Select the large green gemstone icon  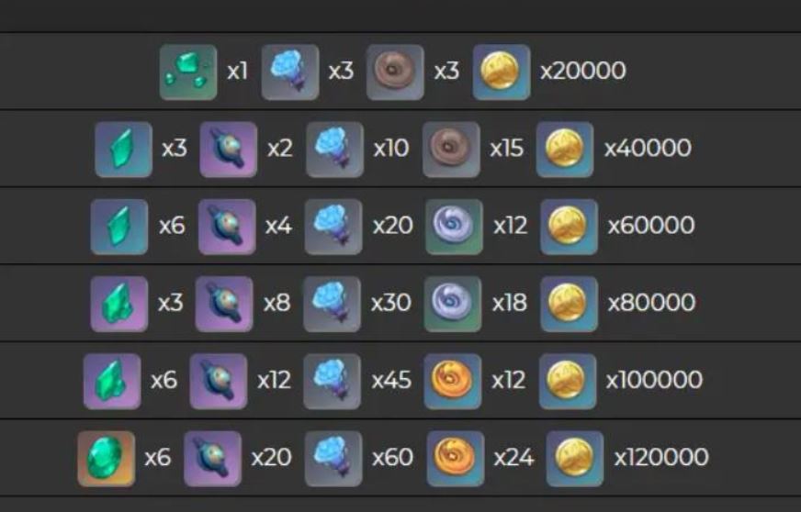point(107,459)
